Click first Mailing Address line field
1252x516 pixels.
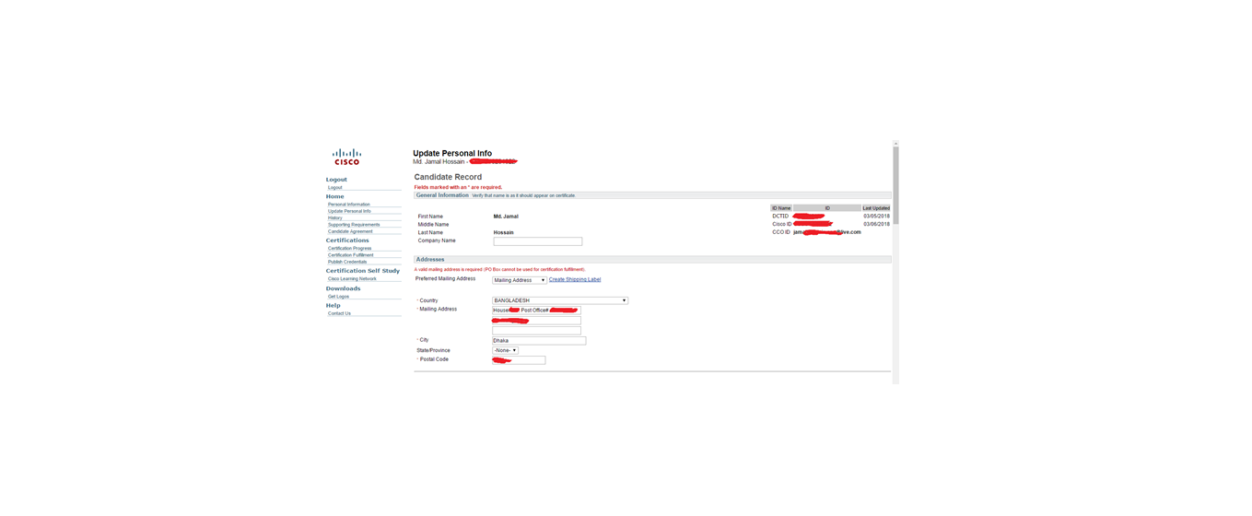536,311
